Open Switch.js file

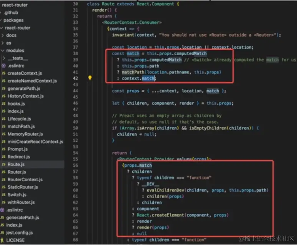click(17, 195)
